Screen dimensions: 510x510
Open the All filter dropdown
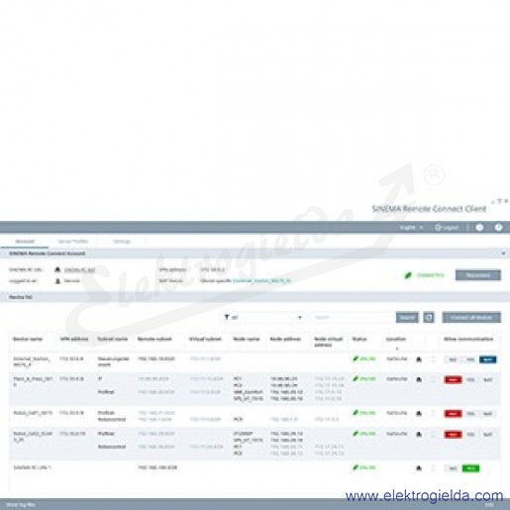[x=263, y=317]
